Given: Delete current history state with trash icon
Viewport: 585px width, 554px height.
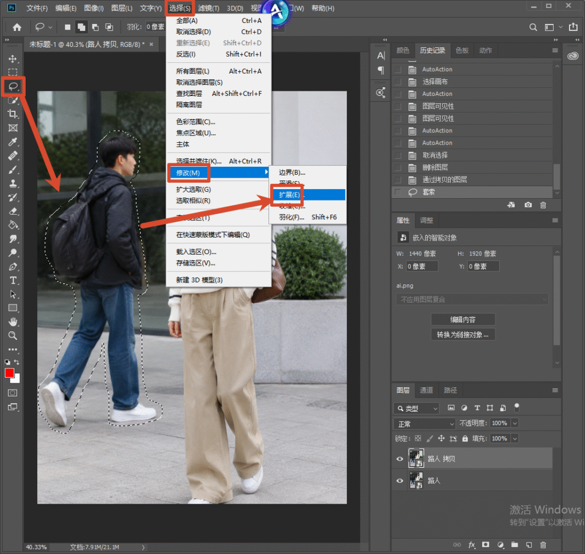Looking at the screenshot, I should point(543,205).
